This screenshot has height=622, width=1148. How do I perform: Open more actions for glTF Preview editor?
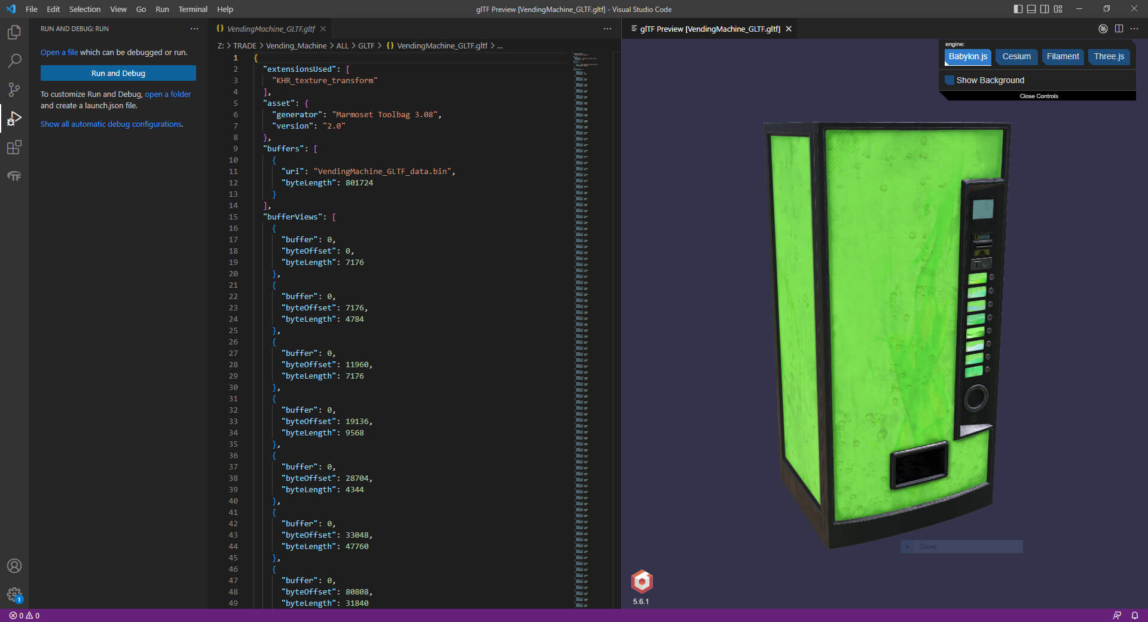tap(1134, 29)
